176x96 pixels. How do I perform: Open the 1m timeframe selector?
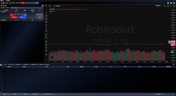pyautogui.click(x=46, y=6)
